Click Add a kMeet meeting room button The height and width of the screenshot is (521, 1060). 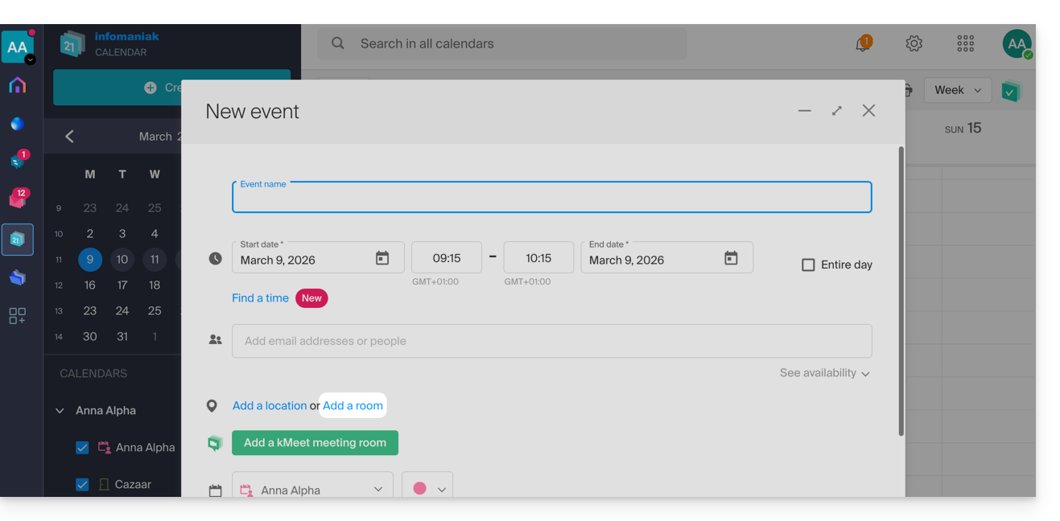pyautogui.click(x=315, y=443)
